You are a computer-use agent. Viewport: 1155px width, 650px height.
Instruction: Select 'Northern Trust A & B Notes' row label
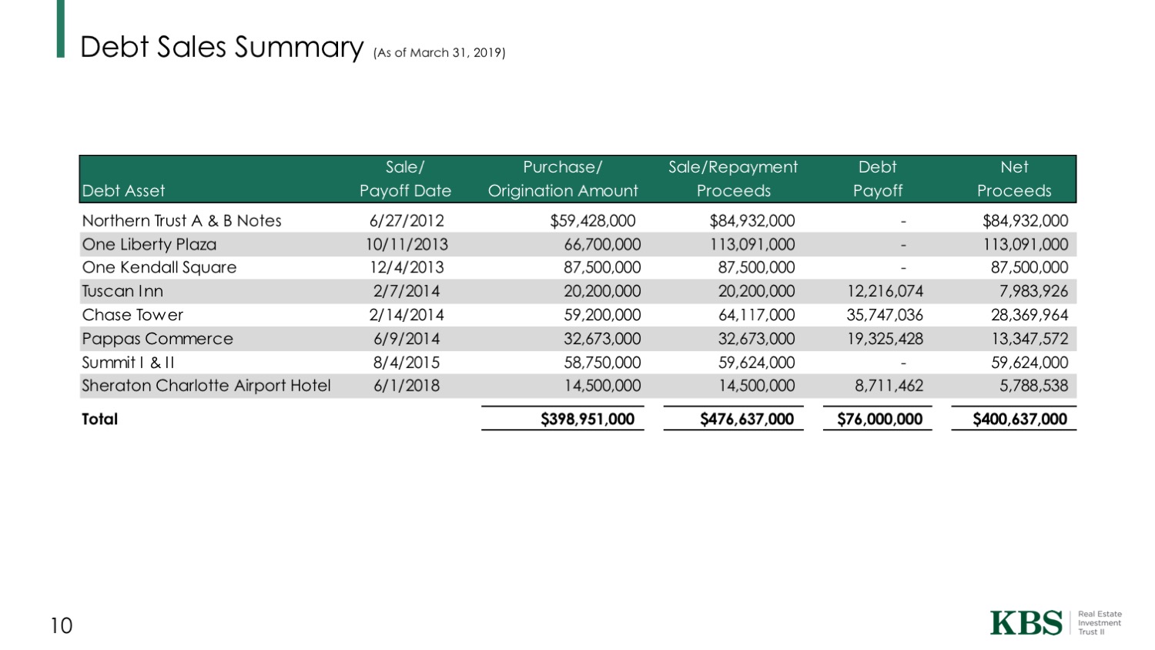click(182, 221)
